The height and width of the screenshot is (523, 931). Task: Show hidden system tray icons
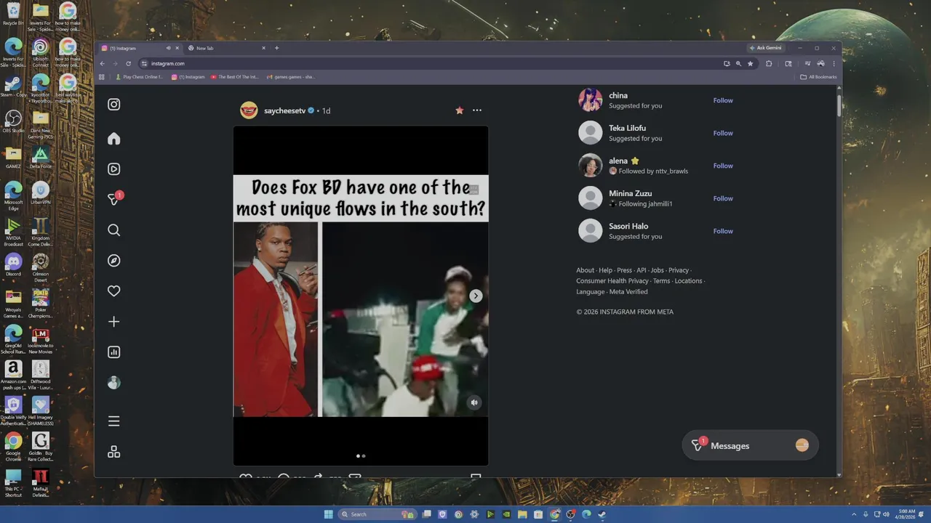855,514
